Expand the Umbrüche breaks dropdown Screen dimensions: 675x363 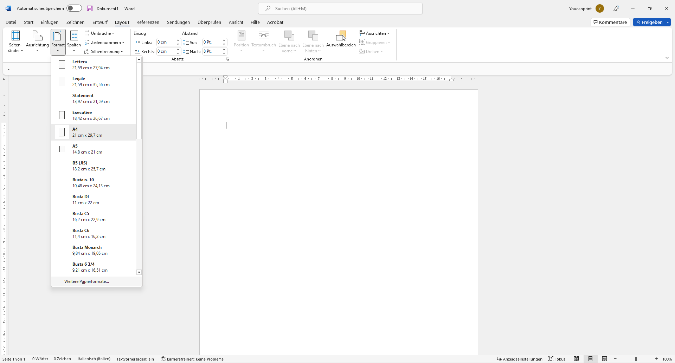[x=99, y=33]
